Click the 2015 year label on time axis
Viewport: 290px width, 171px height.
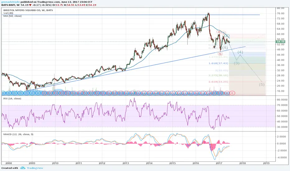[x=173, y=163]
